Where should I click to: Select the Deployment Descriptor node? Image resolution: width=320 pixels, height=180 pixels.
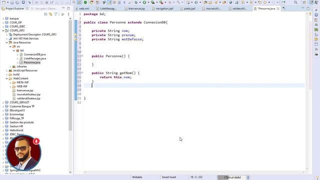pos(34,34)
